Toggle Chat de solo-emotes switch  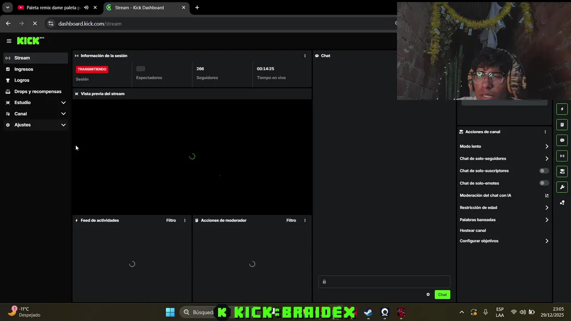click(x=544, y=183)
